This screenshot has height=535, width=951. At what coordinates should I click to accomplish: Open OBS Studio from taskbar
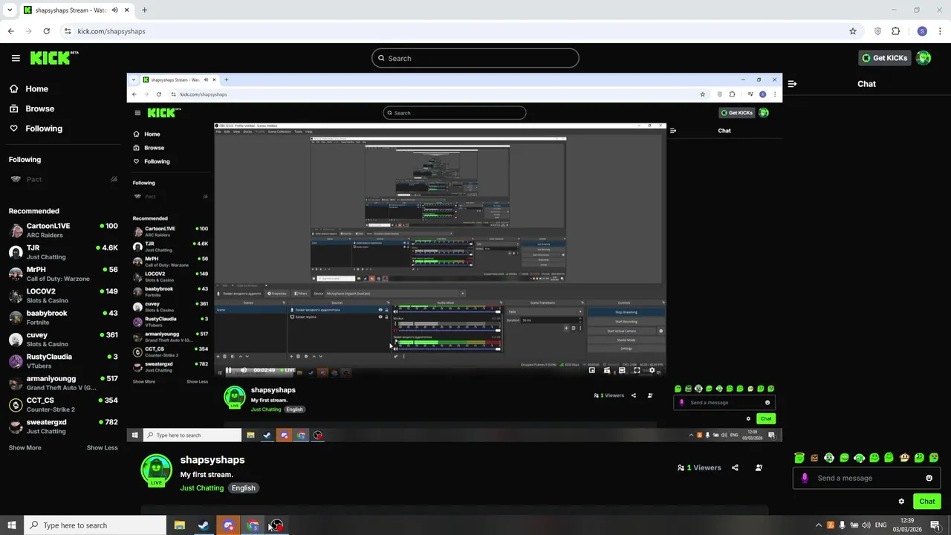click(x=276, y=525)
